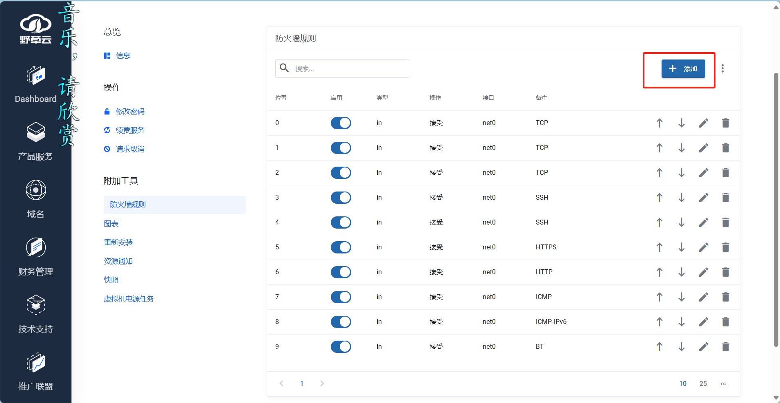
Task: Delete the rule at position 2
Action: coord(726,173)
